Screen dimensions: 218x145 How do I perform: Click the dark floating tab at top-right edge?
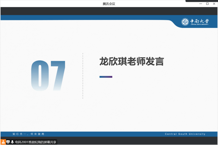pos(202,1)
